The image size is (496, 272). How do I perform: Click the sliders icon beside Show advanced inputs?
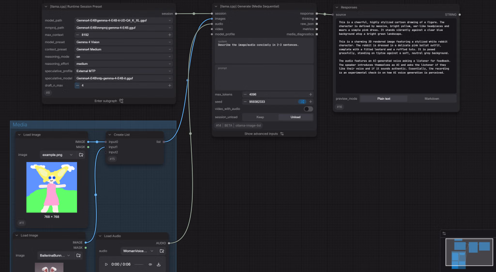[282, 134]
